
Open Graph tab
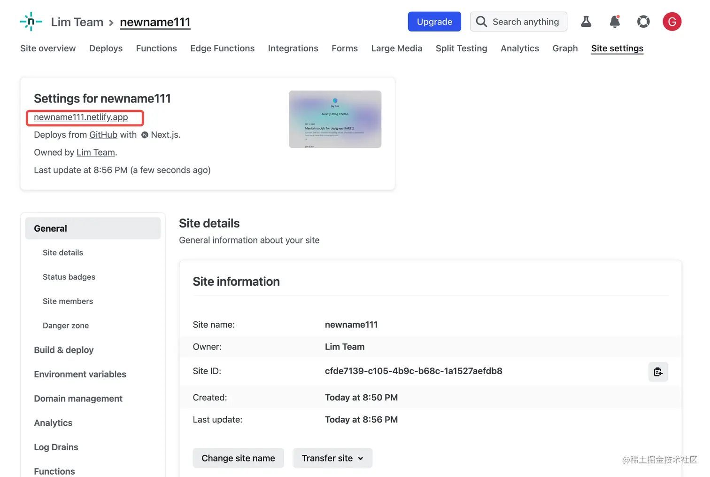(x=565, y=48)
